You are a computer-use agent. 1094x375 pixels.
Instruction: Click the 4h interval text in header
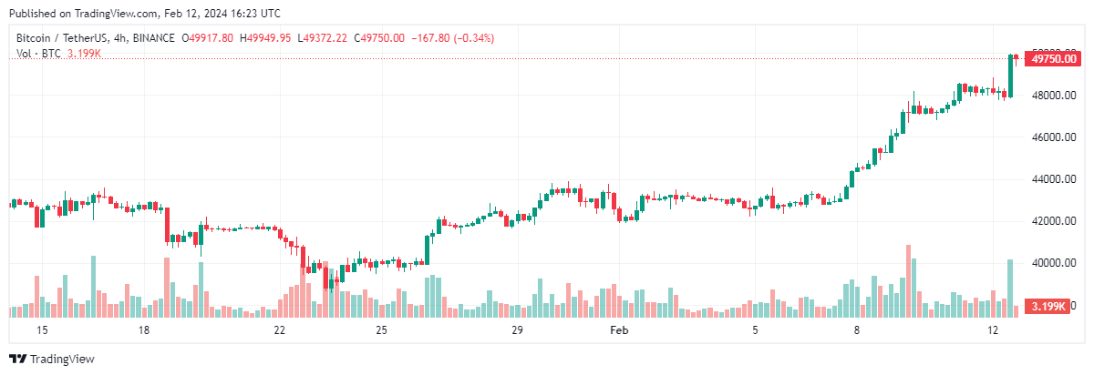[x=119, y=38]
